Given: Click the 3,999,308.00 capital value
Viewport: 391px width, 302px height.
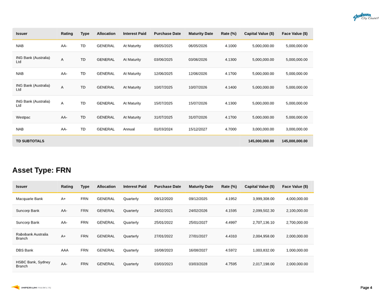Looking at the screenshot, I should pyautogui.click(x=263, y=199).
